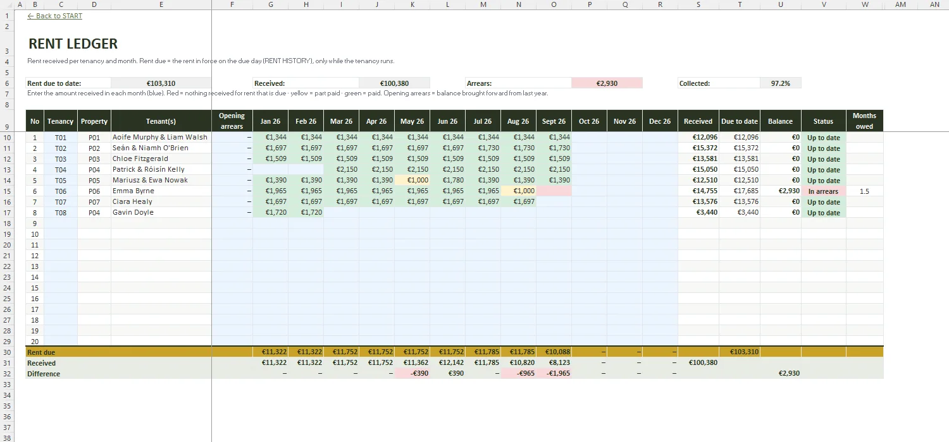The height and width of the screenshot is (442, 949).
Task: Select tenant cell Aoife Murphy & Liam Walsh
Action: pos(161,137)
